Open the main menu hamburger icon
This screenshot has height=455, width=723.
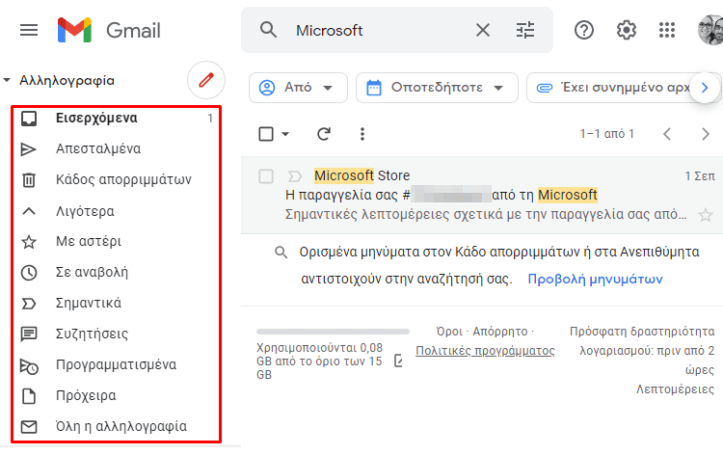click(x=29, y=31)
